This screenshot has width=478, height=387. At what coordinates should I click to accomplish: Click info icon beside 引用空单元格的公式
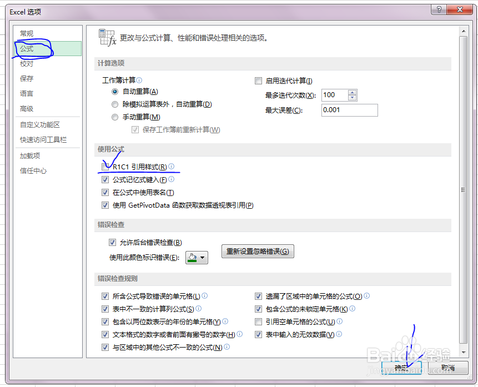coord(340,321)
